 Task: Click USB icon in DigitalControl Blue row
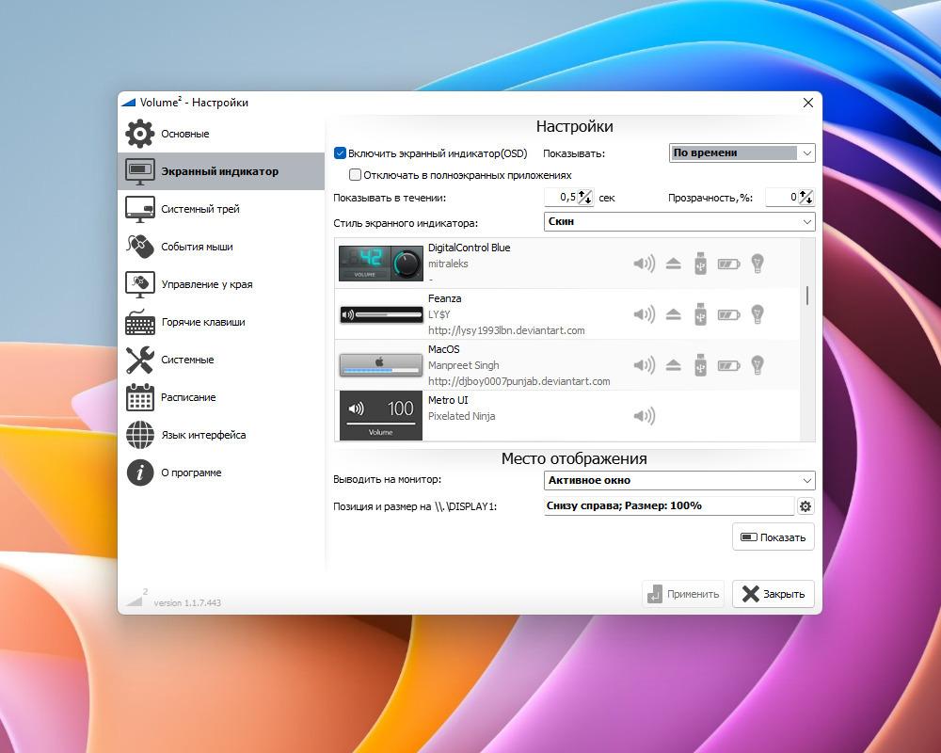pyautogui.click(x=700, y=264)
